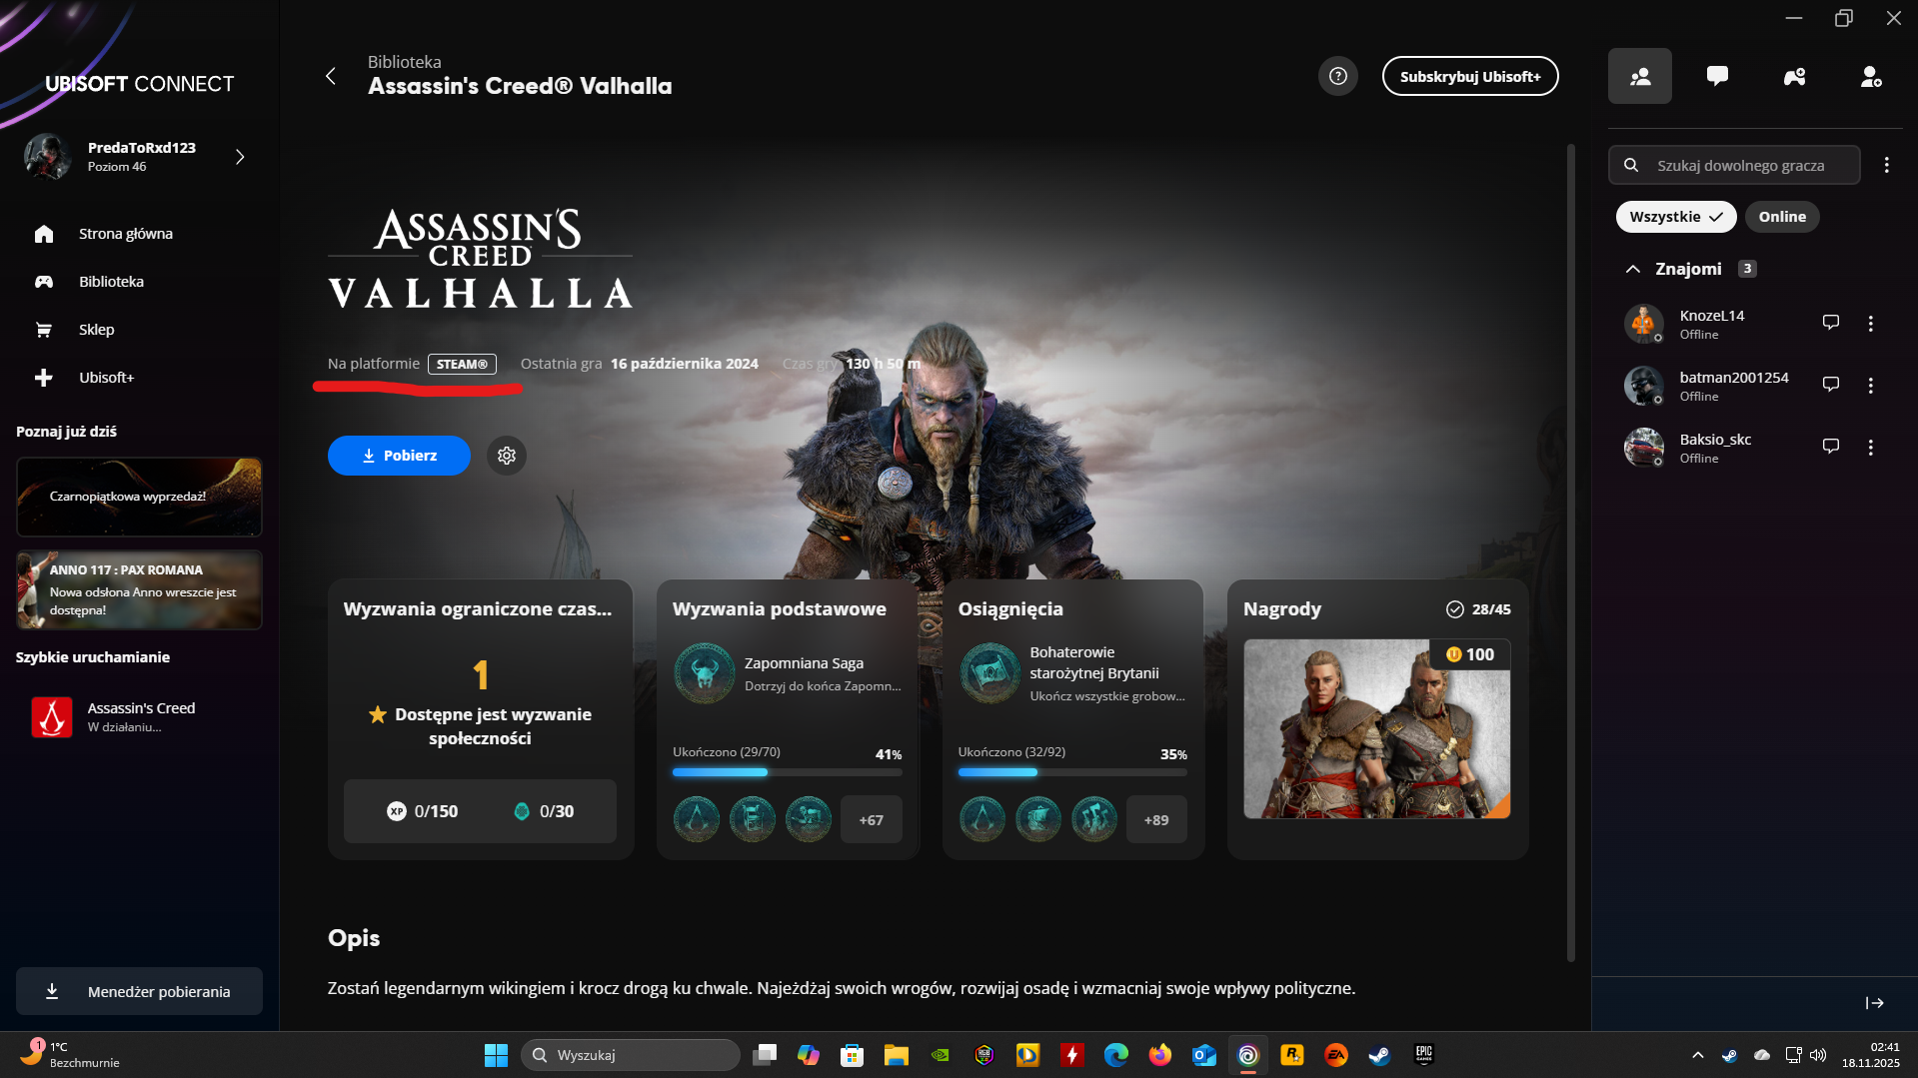Screen dimensions: 1918x1078
Task: Open the chat messages panel icon
Action: [x=1717, y=76]
